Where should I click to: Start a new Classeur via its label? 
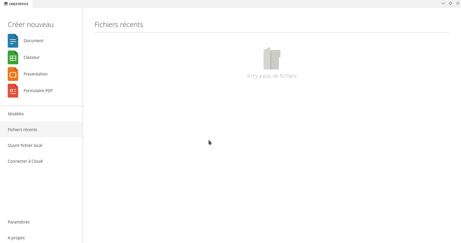pos(32,57)
